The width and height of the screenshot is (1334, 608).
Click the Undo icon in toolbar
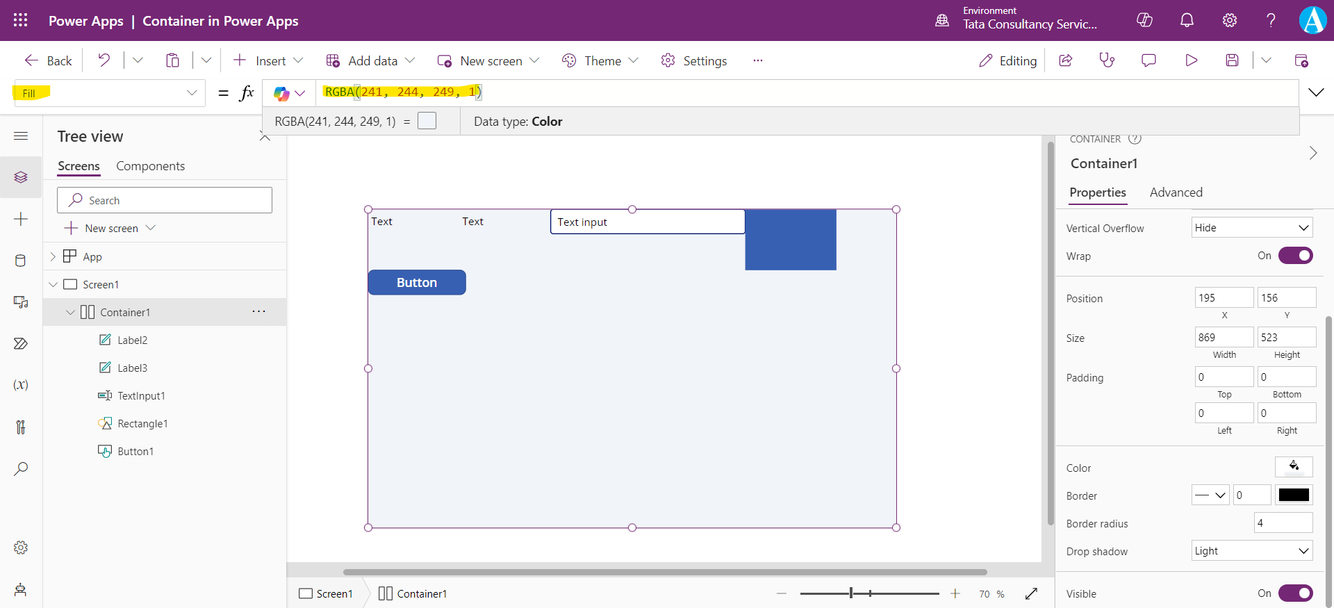(x=104, y=60)
